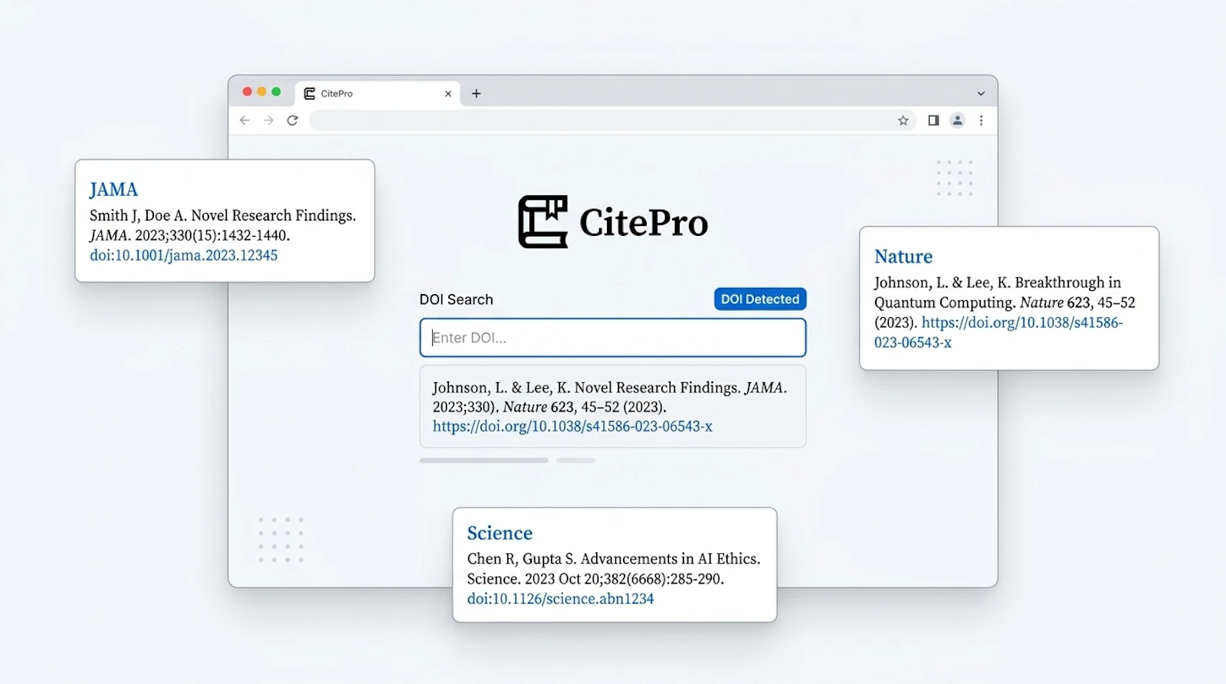
Task: Select the CitePro browser tab
Action: (378, 93)
